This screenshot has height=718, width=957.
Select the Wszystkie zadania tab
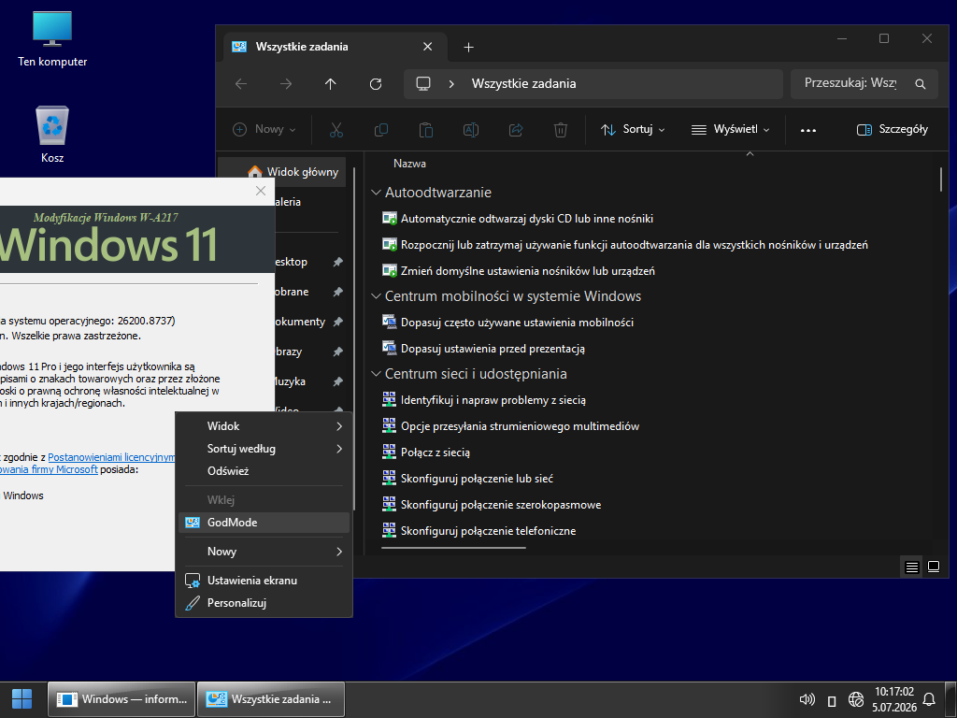(336, 47)
